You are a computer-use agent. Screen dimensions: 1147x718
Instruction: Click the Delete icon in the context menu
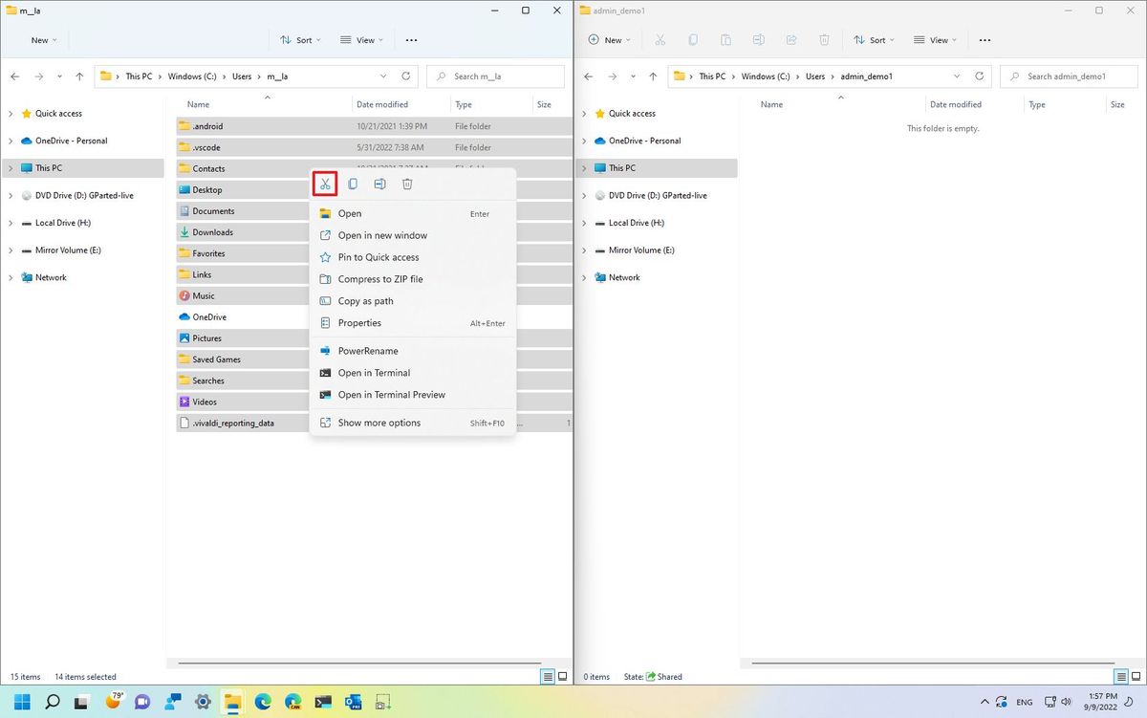pyautogui.click(x=407, y=184)
